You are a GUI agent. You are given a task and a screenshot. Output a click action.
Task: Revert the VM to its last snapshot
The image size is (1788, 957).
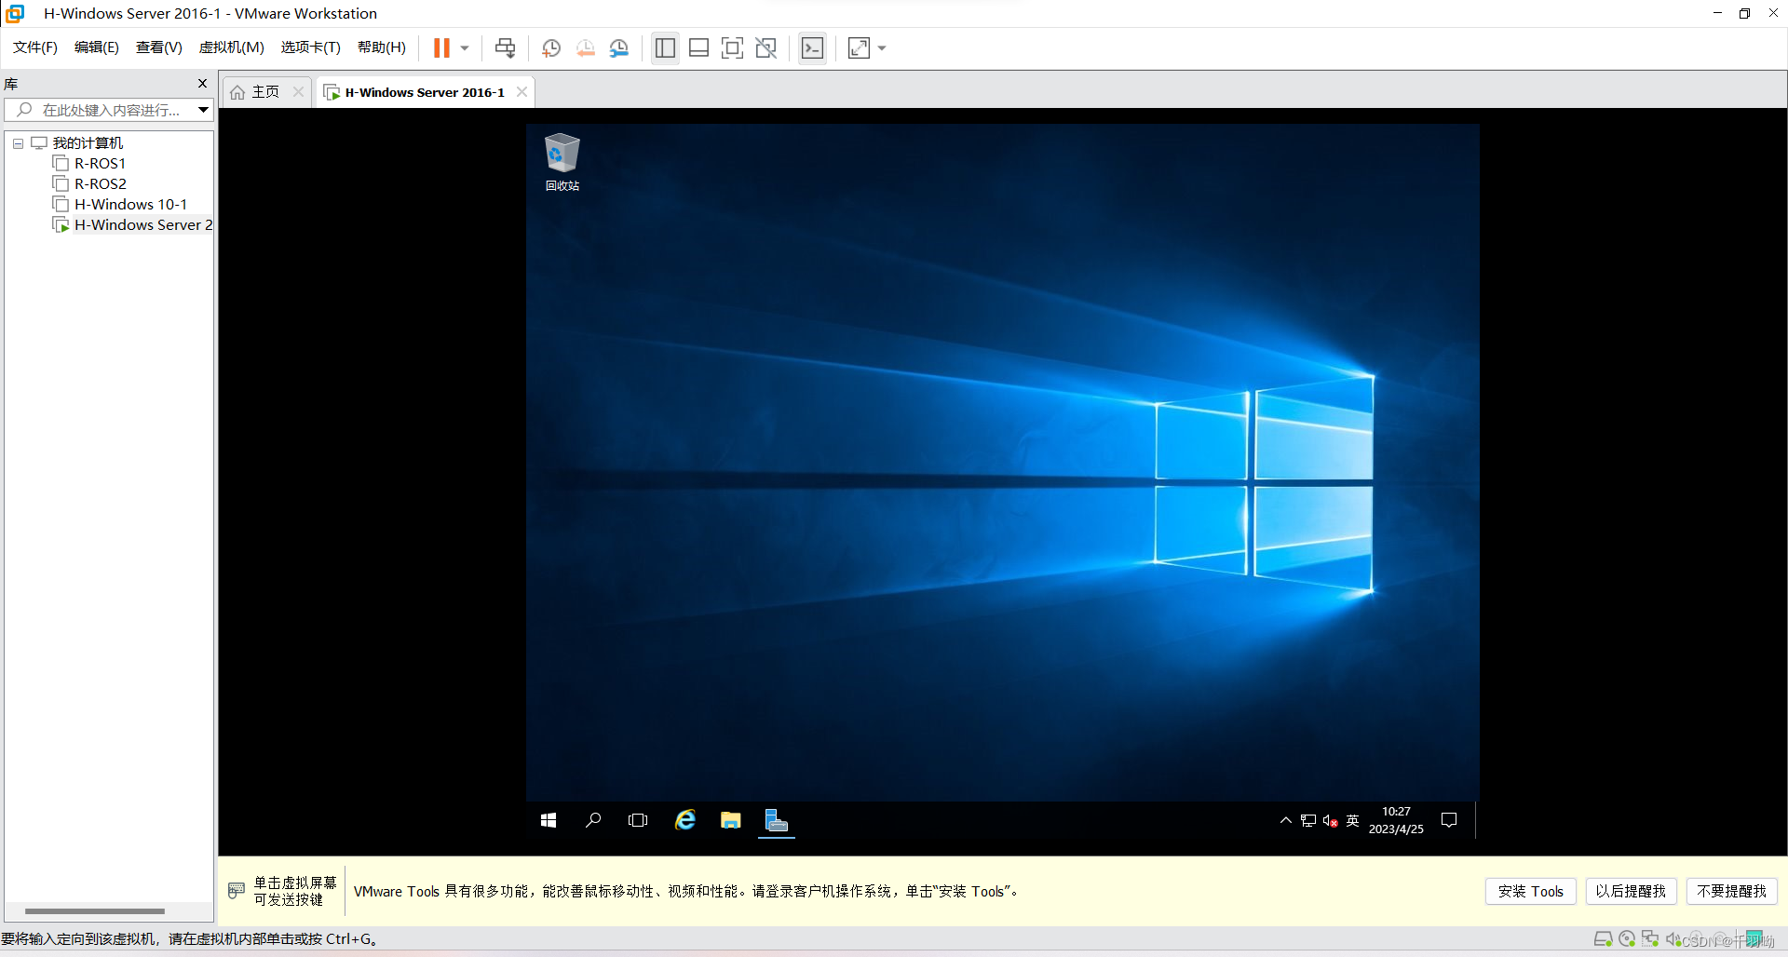click(585, 47)
